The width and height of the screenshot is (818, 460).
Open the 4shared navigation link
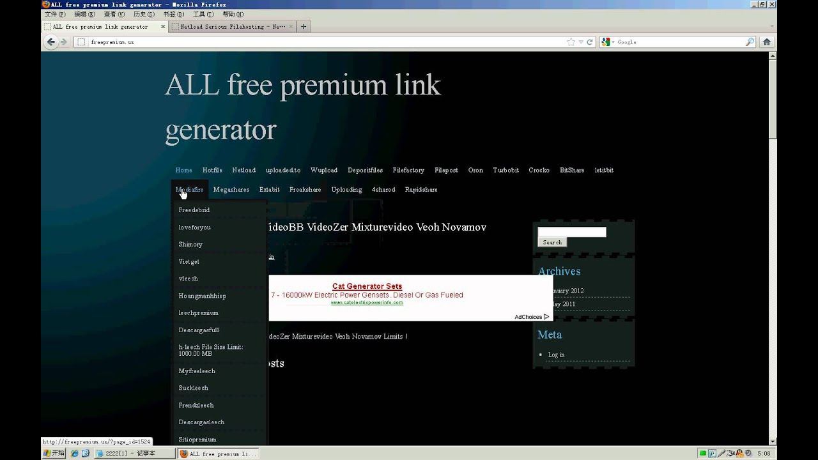383,189
